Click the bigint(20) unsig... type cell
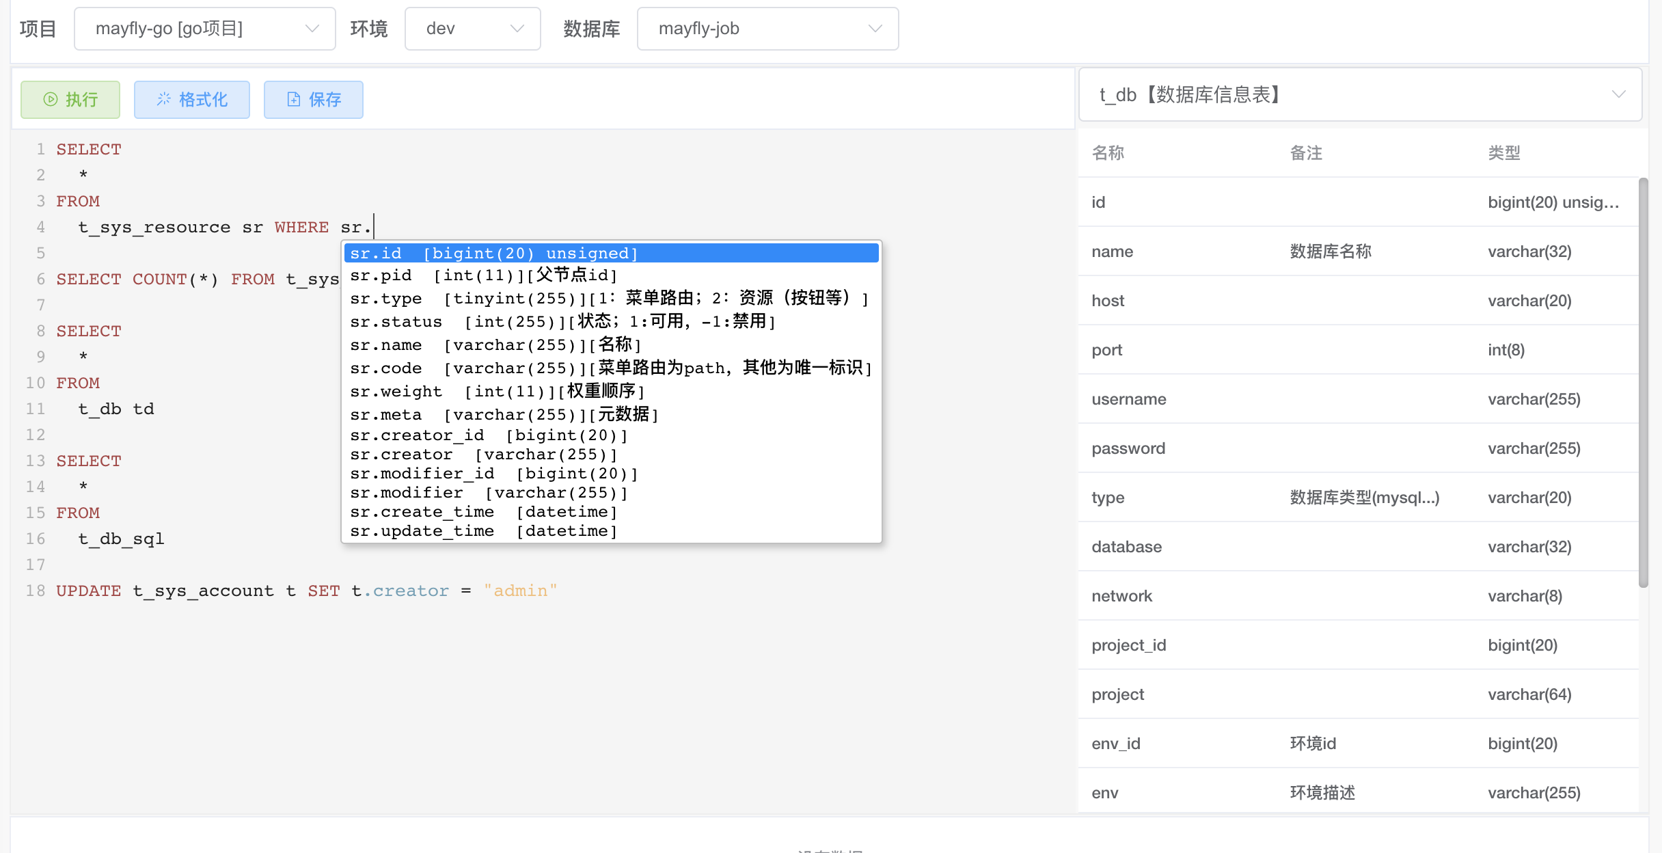The image size is (1662, 853). 1553,202
